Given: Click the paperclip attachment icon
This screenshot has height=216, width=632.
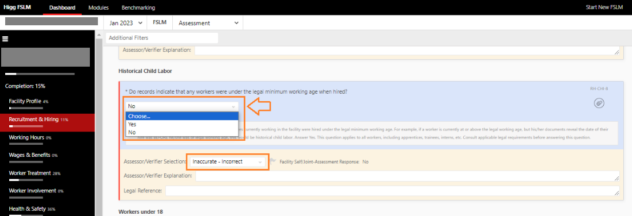Looking at the screenshot, I should pos(599,103).
